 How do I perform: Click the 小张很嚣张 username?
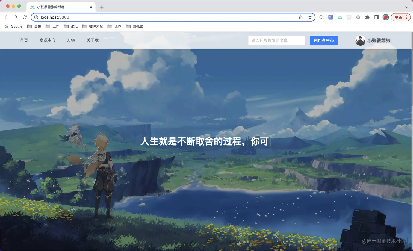pos(379,40)
